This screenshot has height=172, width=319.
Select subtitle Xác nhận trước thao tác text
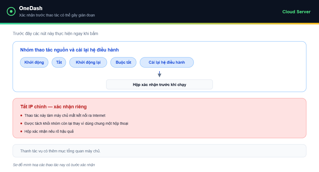coord(57,15)
